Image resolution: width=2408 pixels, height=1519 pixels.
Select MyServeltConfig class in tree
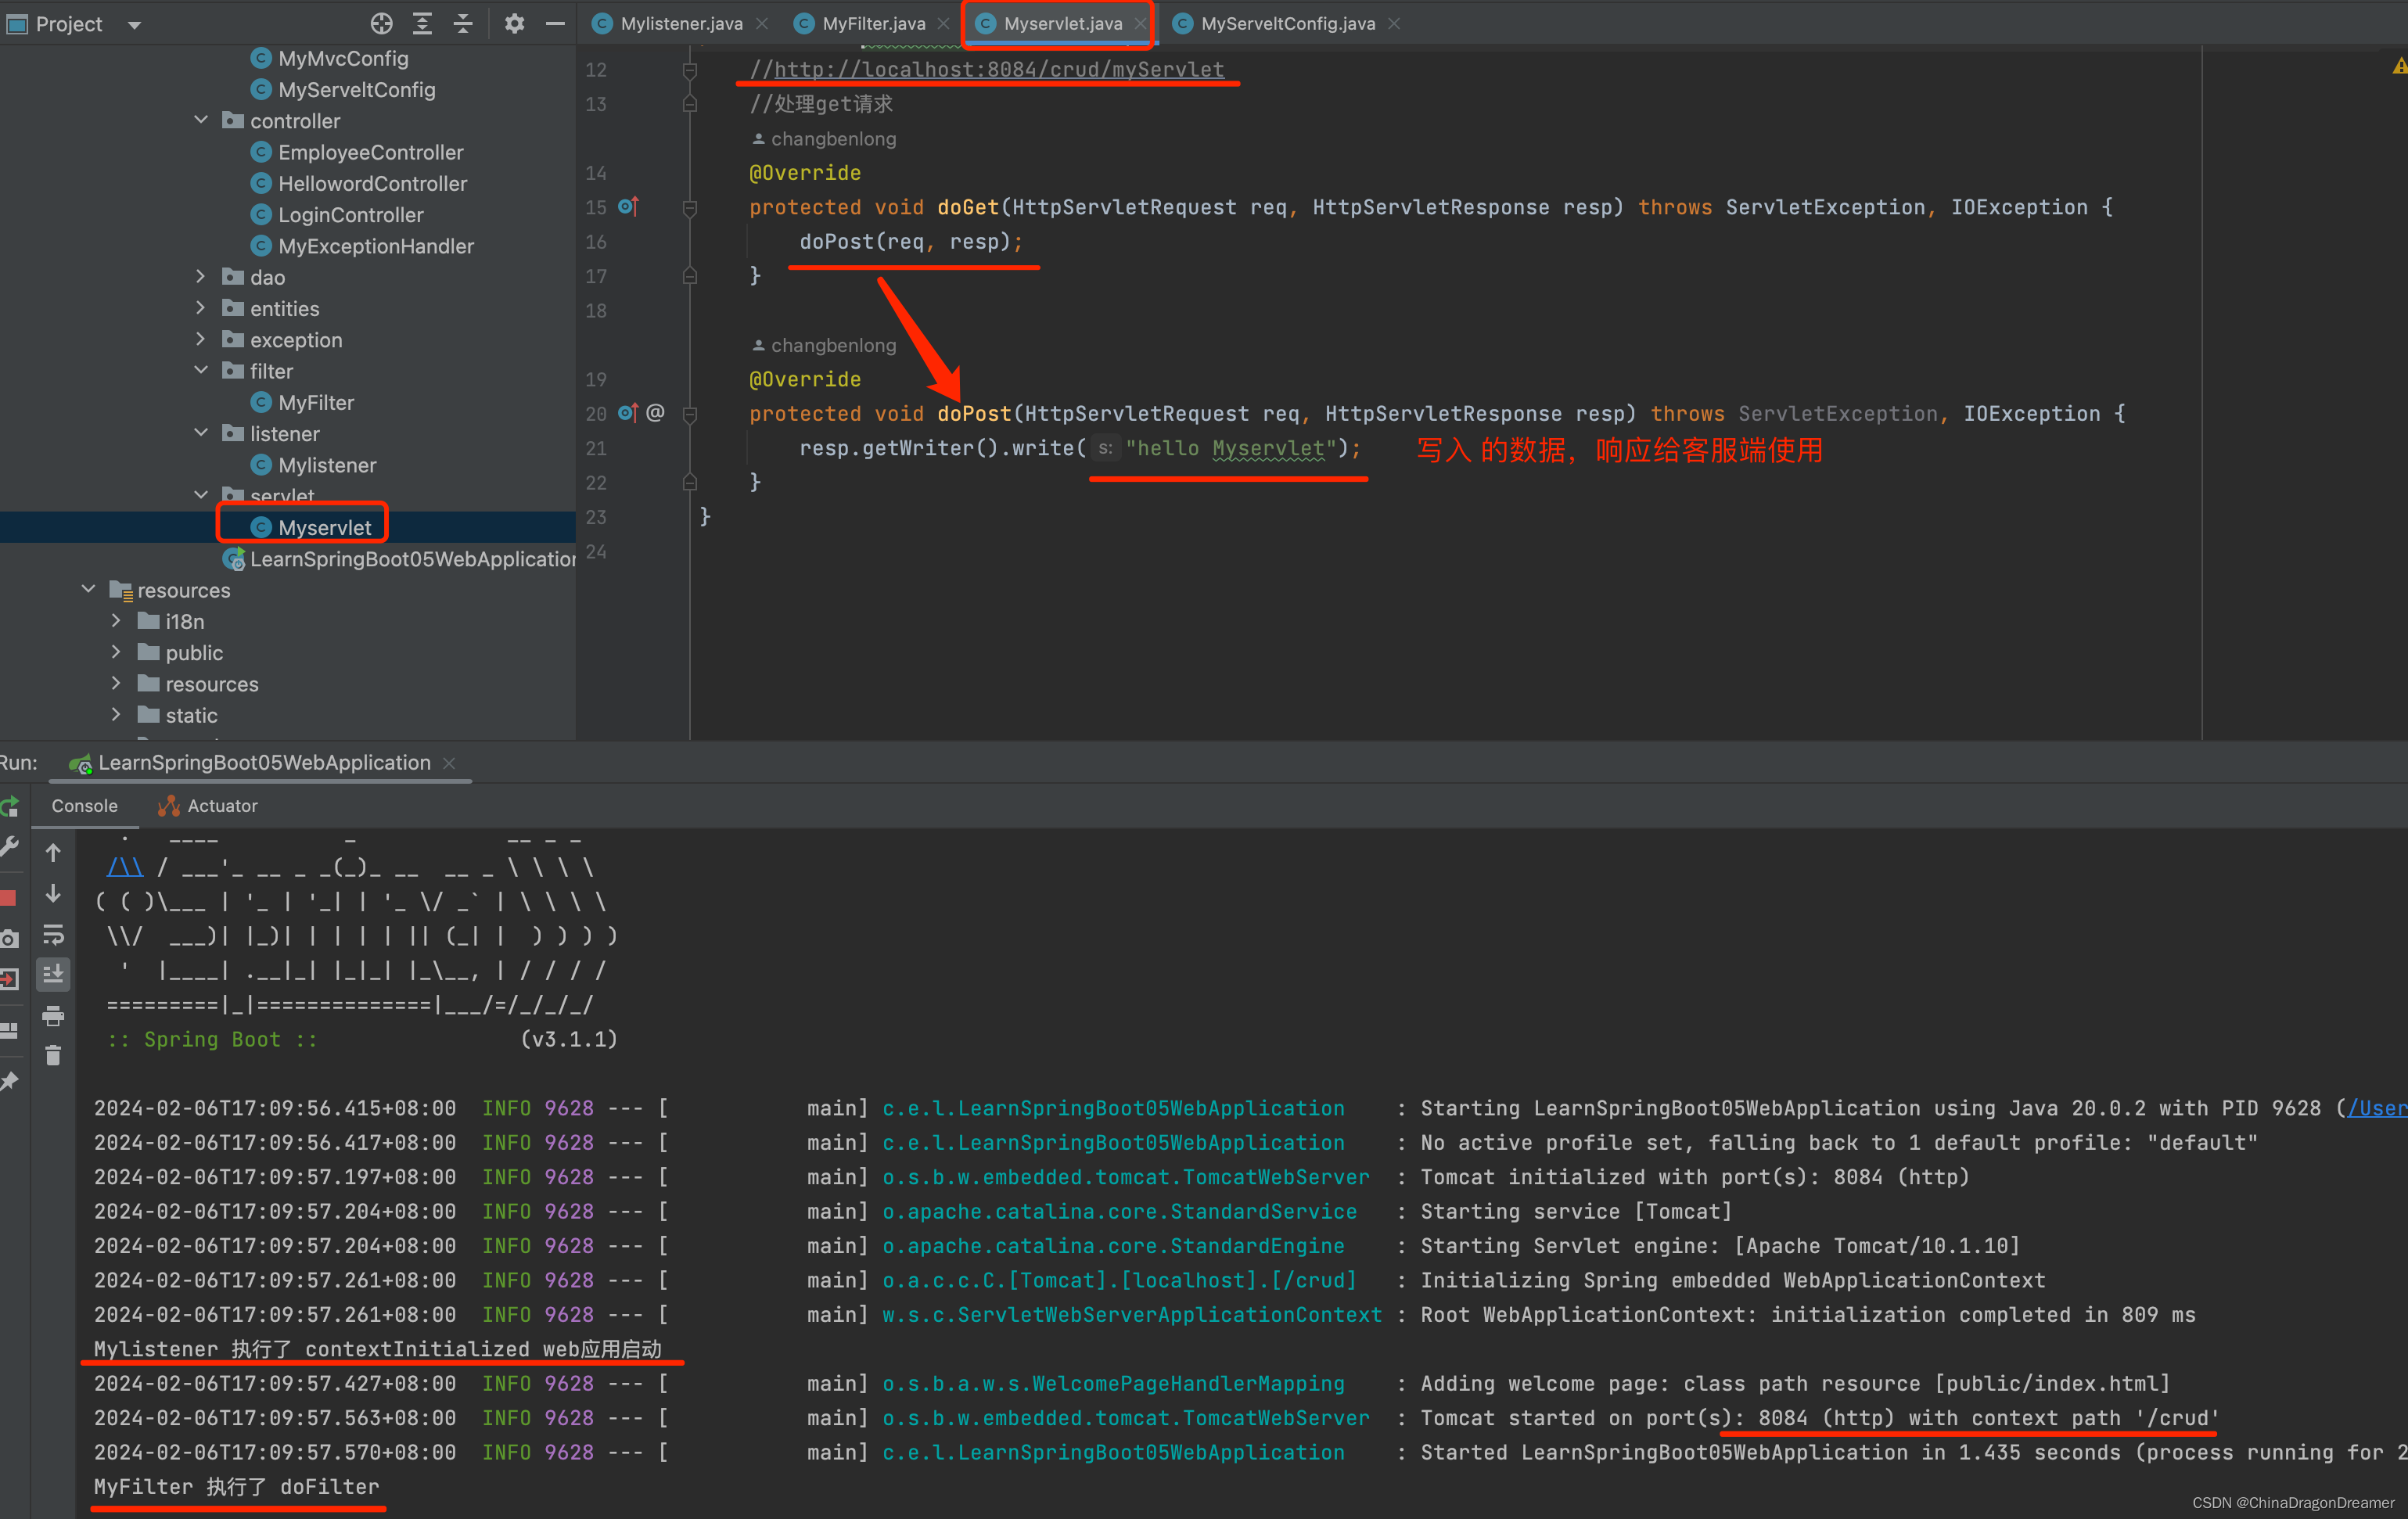pyautogui.click(x=343, y=90)
